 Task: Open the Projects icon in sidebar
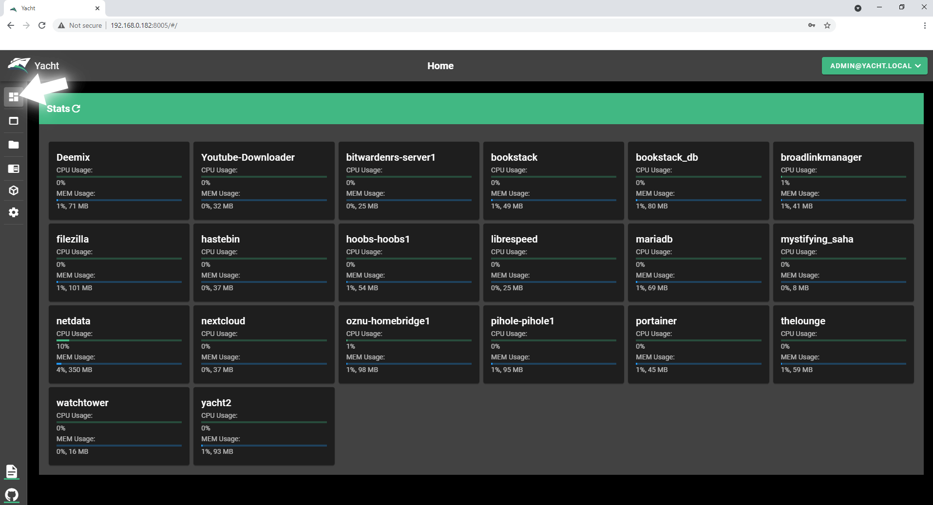tap(14, 168)
